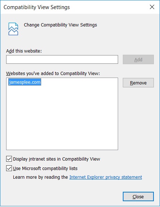
Task: Click the Compatibility View Settings title text
Action: coord(37,7)
